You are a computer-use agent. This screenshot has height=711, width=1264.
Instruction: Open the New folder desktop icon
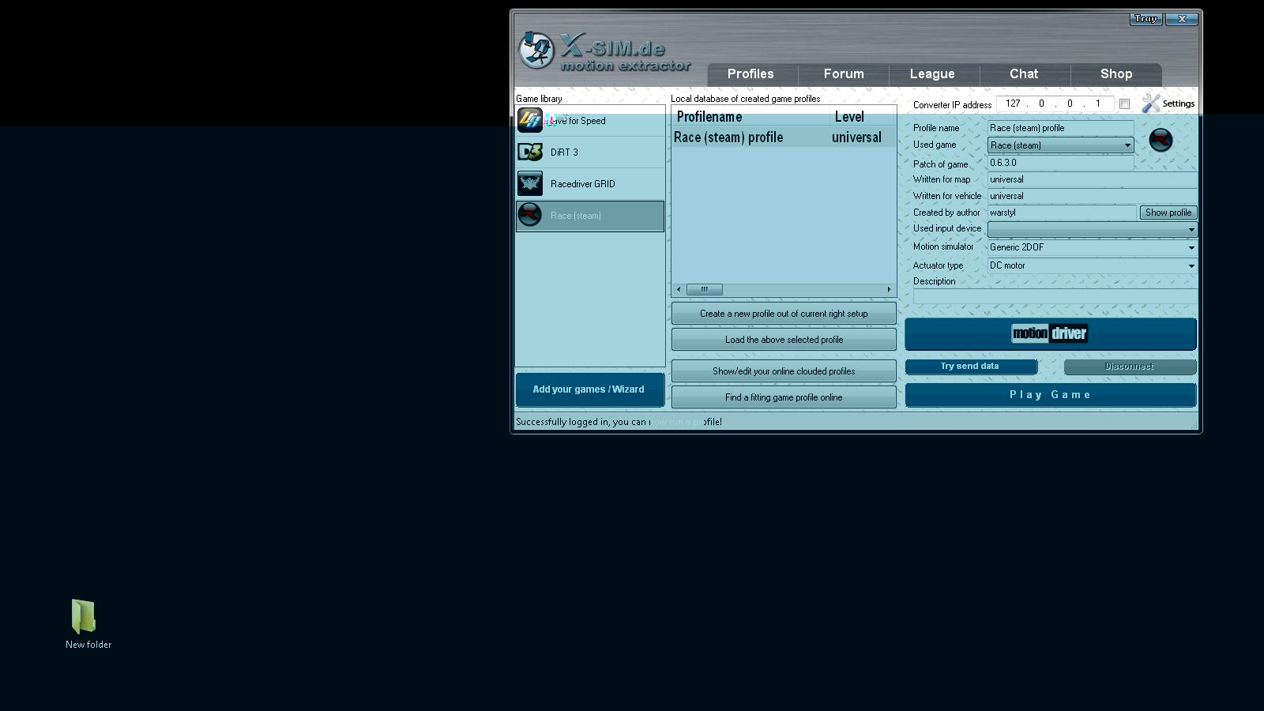[84, 617]
